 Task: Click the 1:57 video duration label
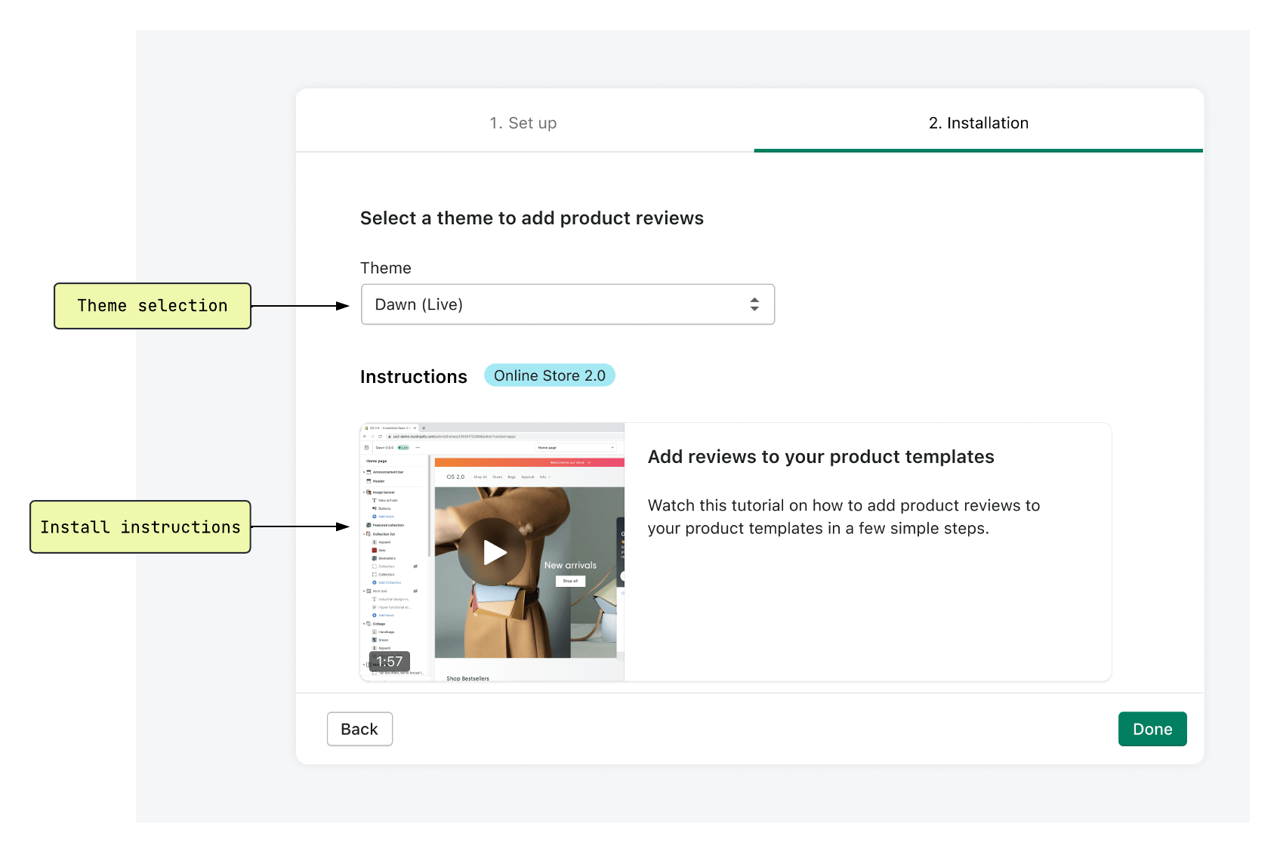pos(390,662)
